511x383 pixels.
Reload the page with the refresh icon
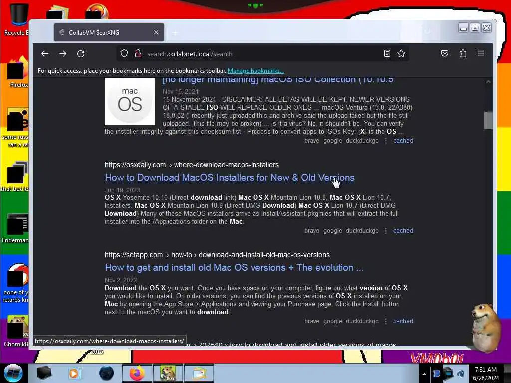tap(81, 54)
